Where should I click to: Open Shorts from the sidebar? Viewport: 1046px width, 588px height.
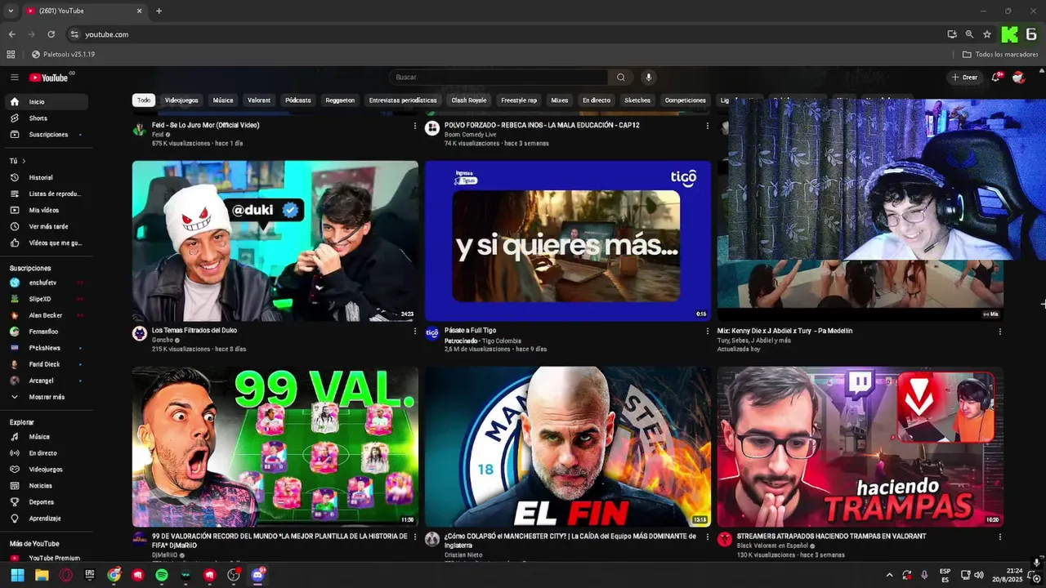(x=47, y=118)
